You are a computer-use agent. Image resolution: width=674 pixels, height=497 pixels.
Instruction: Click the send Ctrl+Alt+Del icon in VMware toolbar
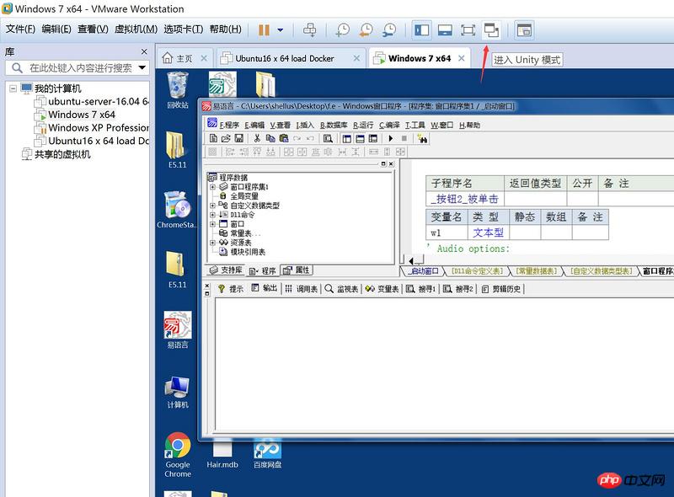[309, 30]
